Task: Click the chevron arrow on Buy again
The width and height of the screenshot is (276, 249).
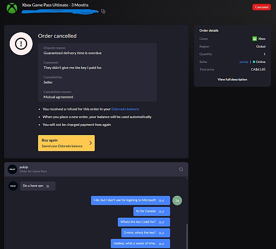Action: [x=91, y=143]
